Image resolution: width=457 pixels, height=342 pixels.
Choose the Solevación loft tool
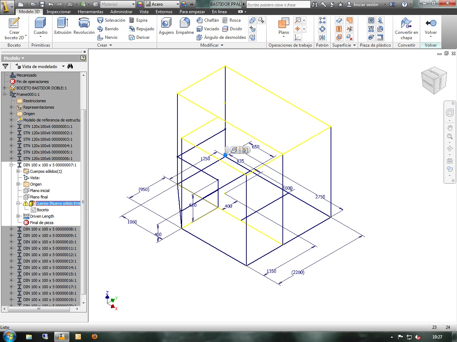111,20
